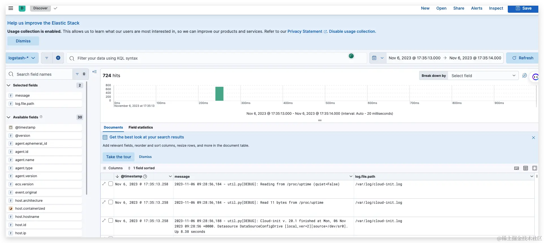Switch to the Field statistics tab
544x243 pixels.
click(x=141, y=127)
